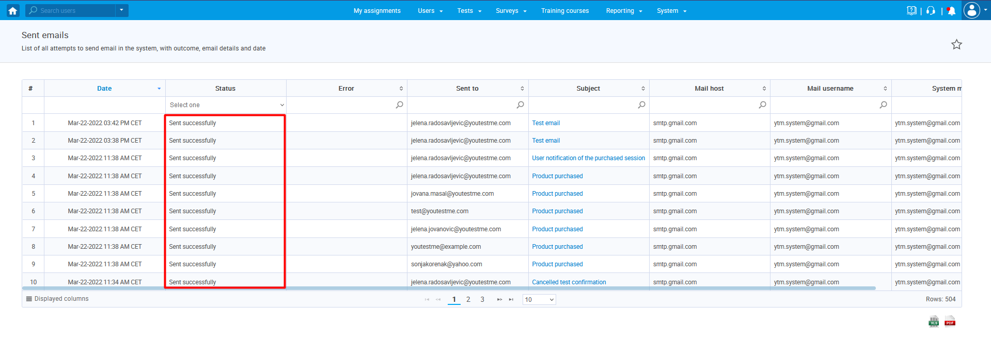
Task: Toggle sorting on the Sent to column
Action: coord(467,89)
